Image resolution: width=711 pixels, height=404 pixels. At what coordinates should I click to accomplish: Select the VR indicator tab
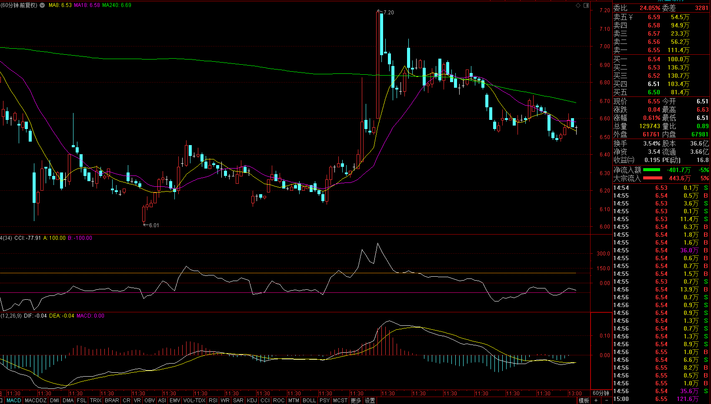(137, 401)
